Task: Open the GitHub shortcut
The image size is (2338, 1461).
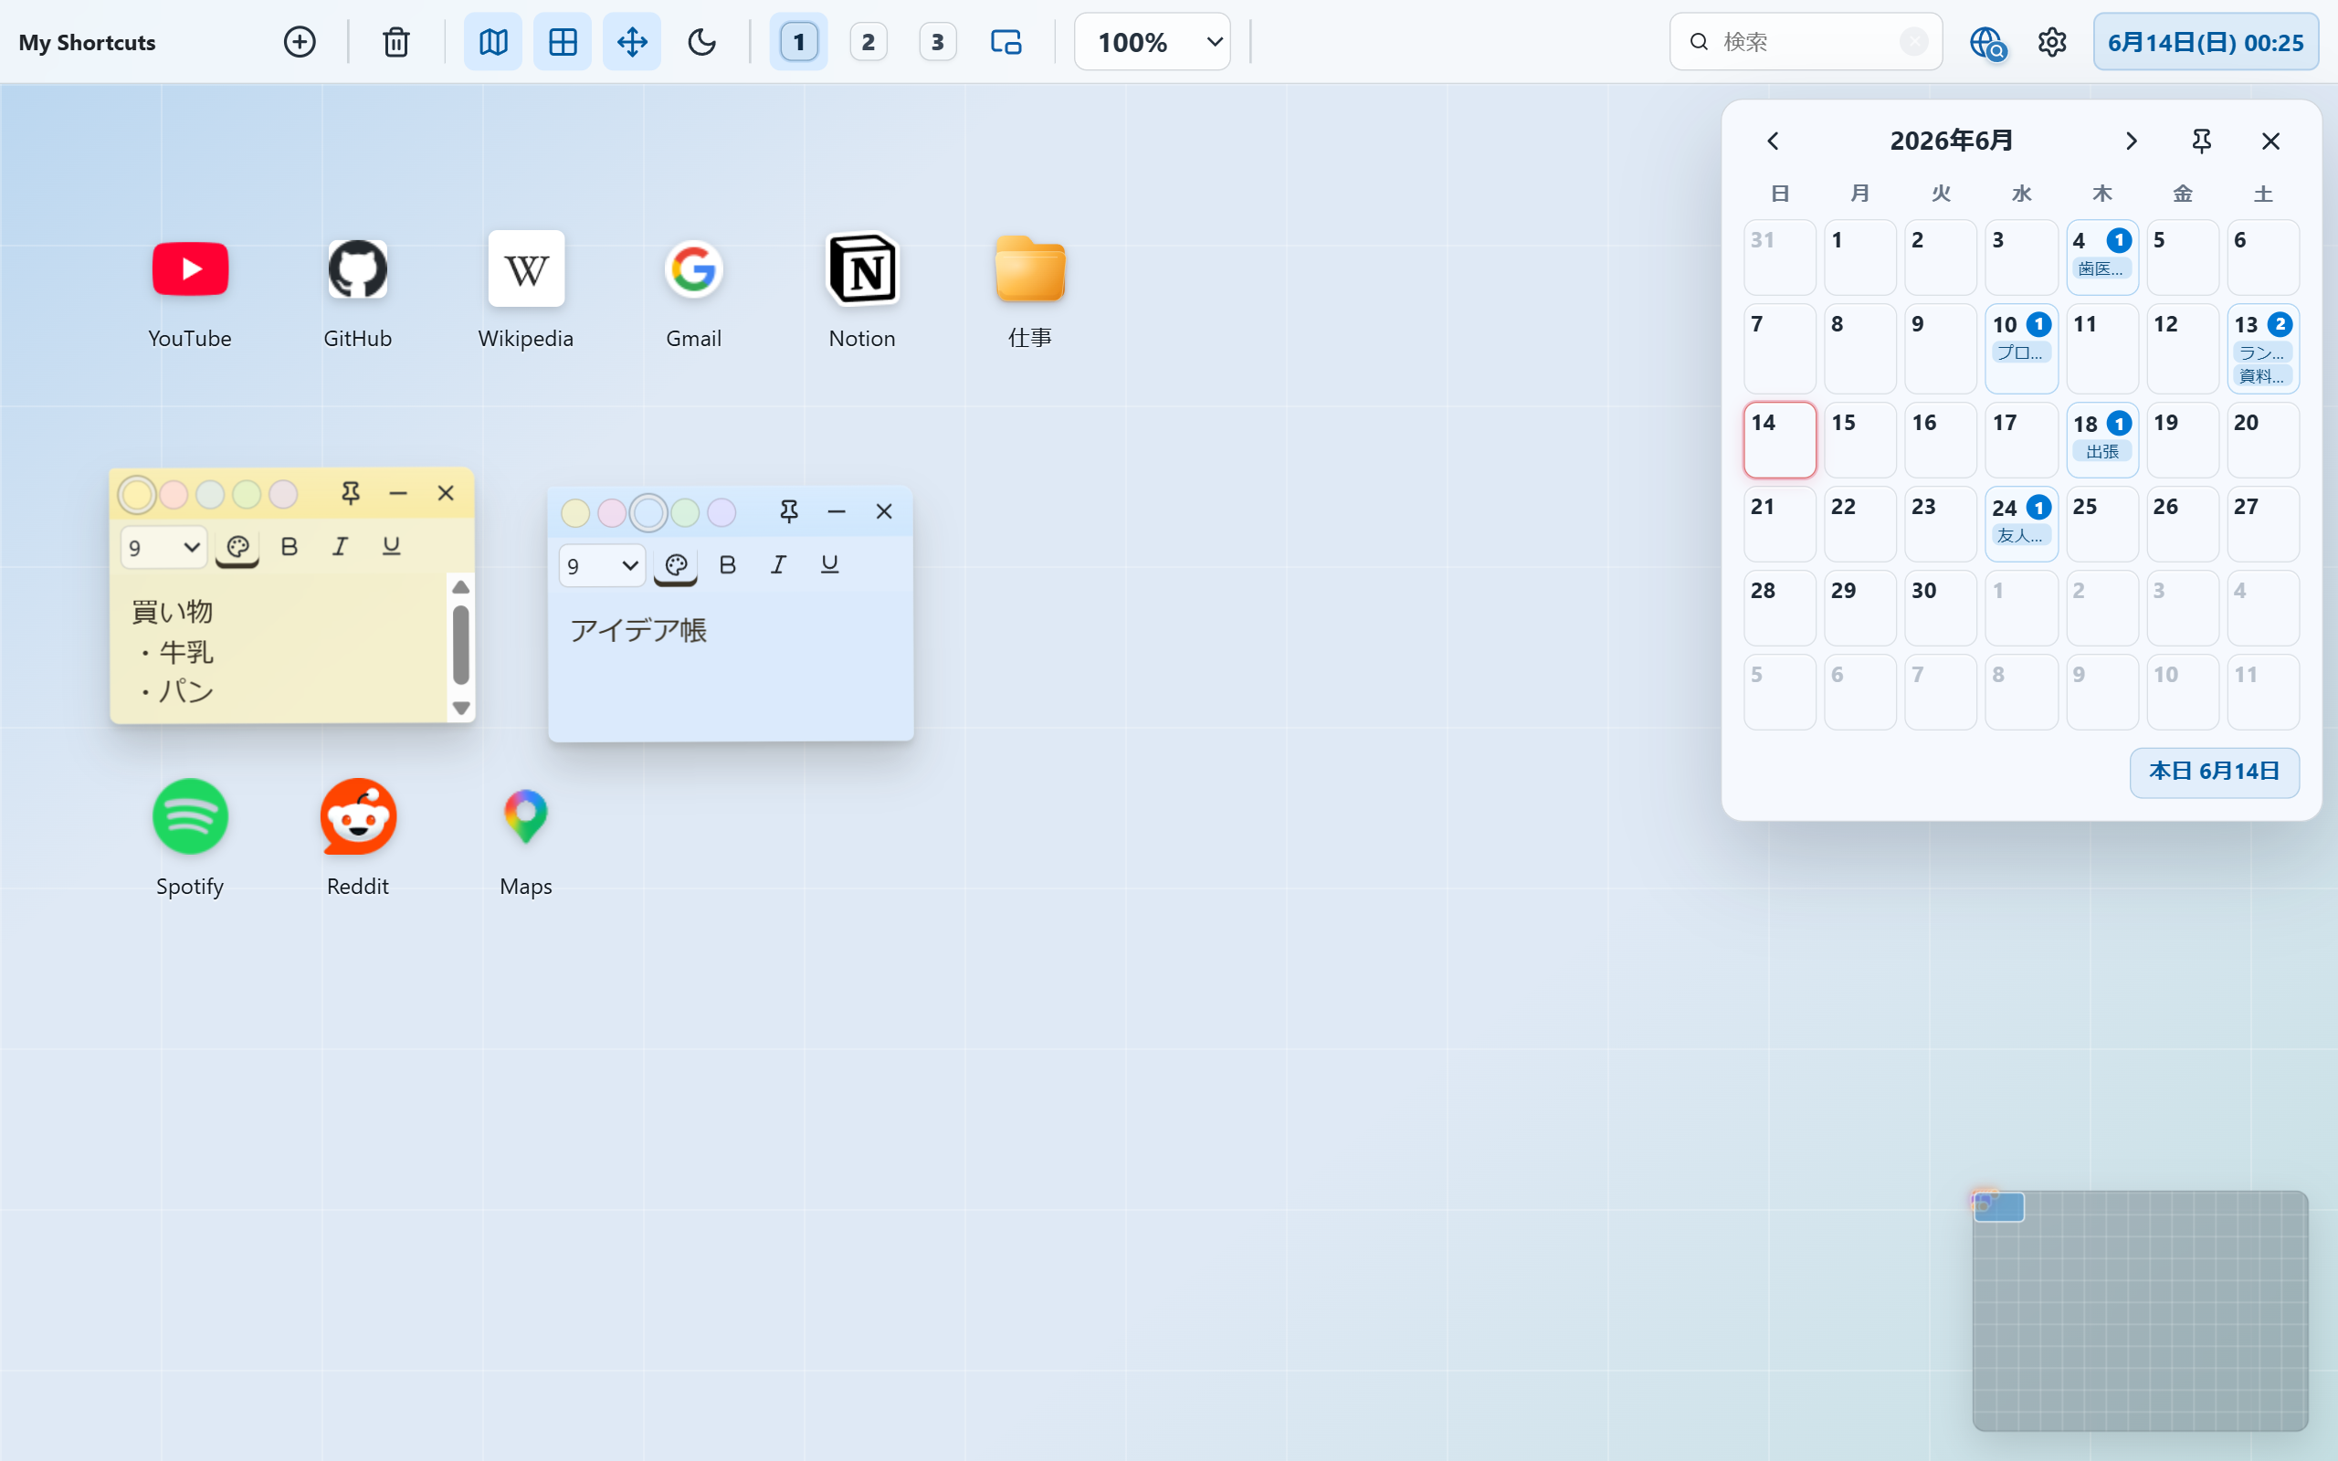Action: click(x=357, y=289)
